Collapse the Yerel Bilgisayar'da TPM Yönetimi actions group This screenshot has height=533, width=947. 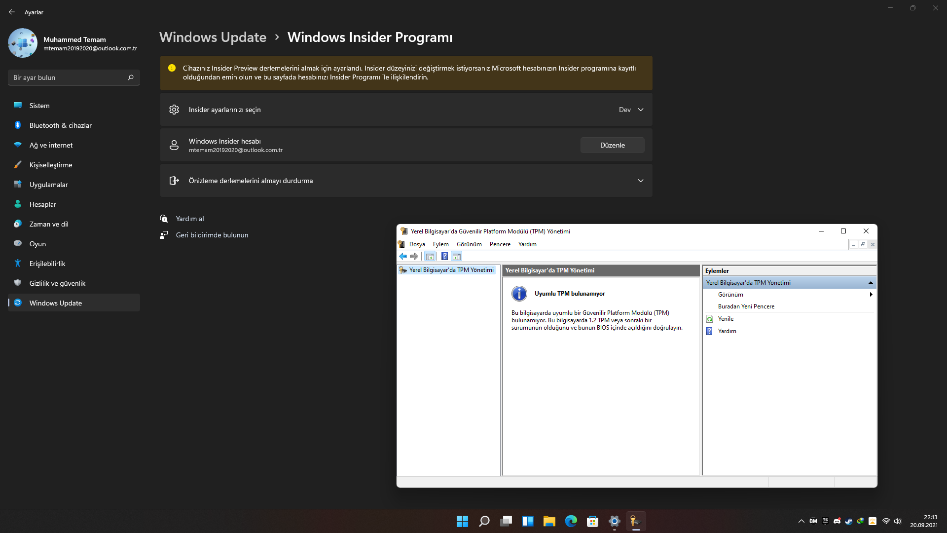click(x=871, y=283)
